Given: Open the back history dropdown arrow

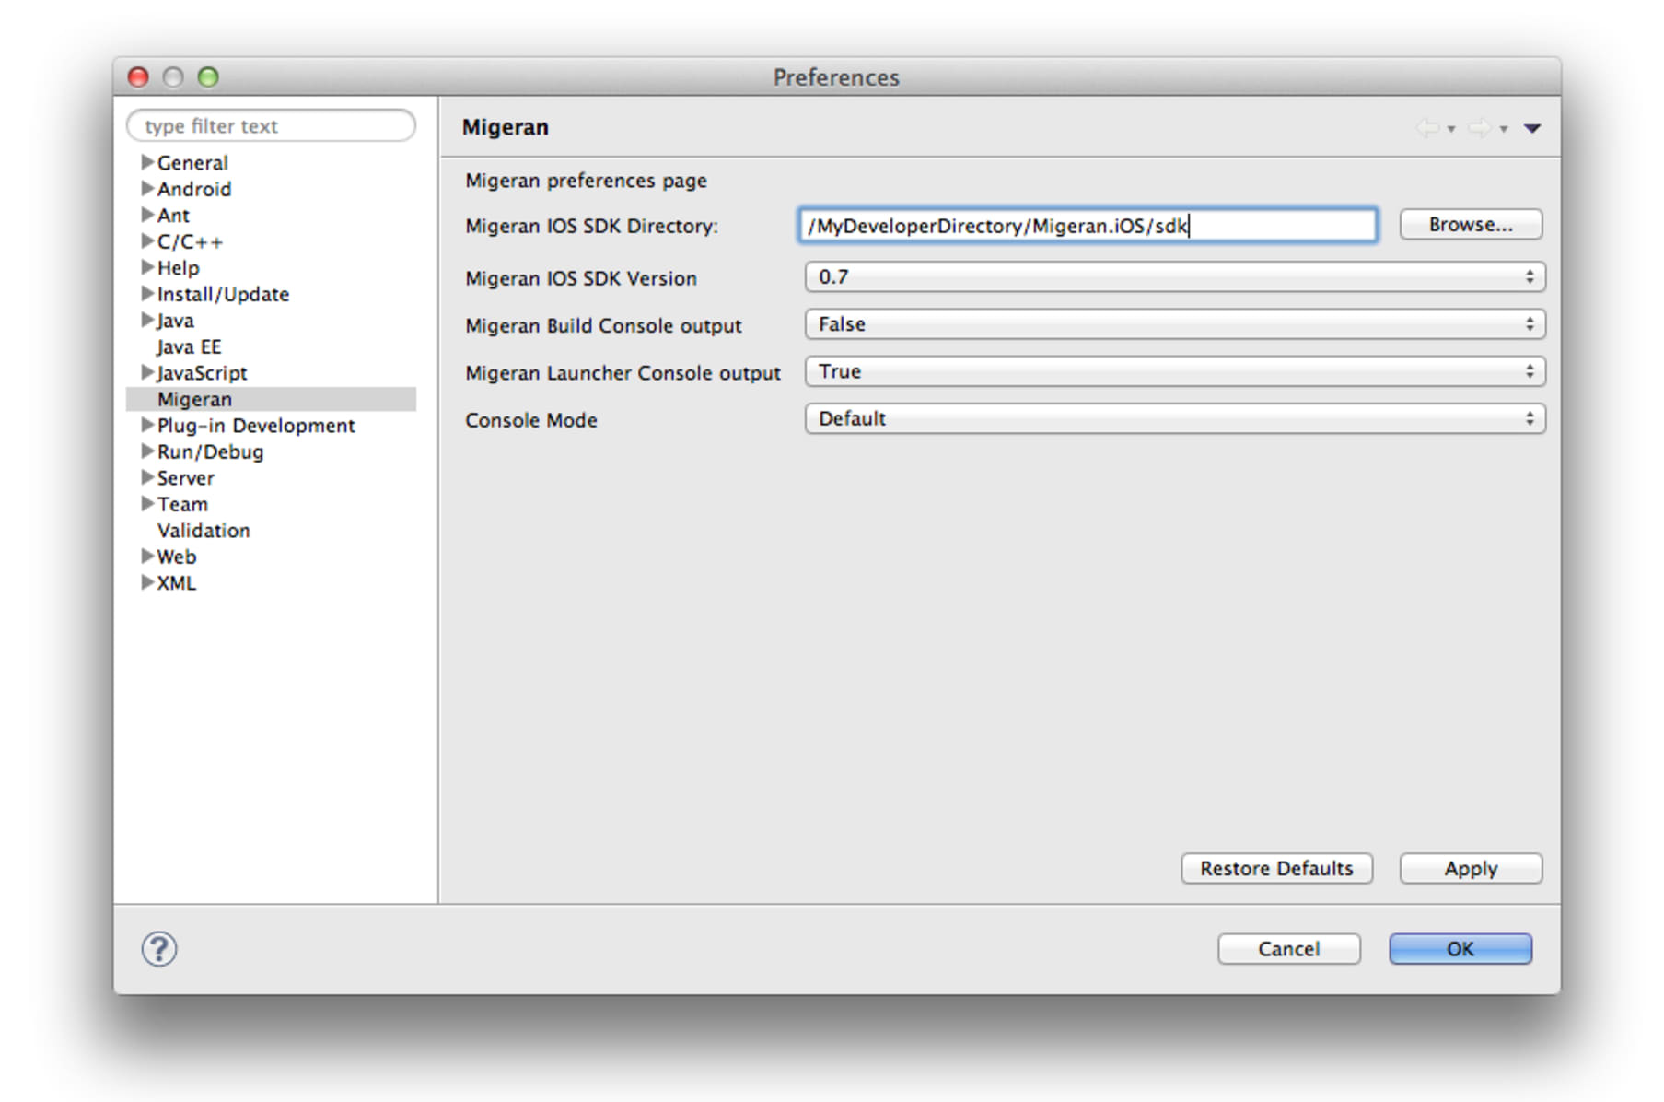Looking at the screenshot, I should pyautogui.click(x=1451, y=129).
